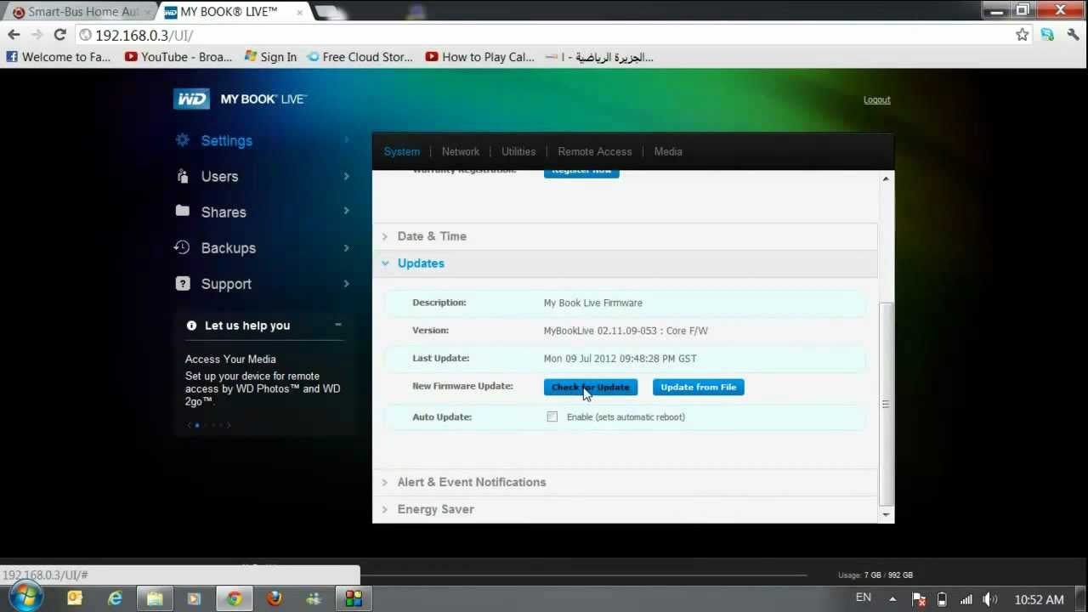Switch to the Network tab
Image resolution: width=1088 pixels, height=612 pixels.
point(461,151)
